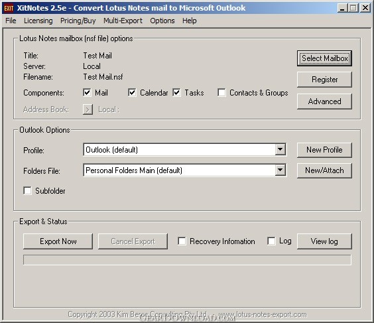374x323 pixels.
Task: Close the XitNotes window
Action: (365, 8)
